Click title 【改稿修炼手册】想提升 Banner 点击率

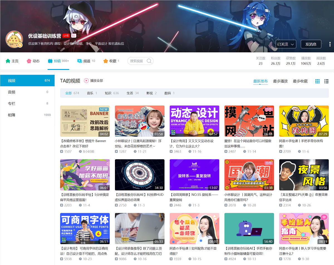(x=83, y=143)
